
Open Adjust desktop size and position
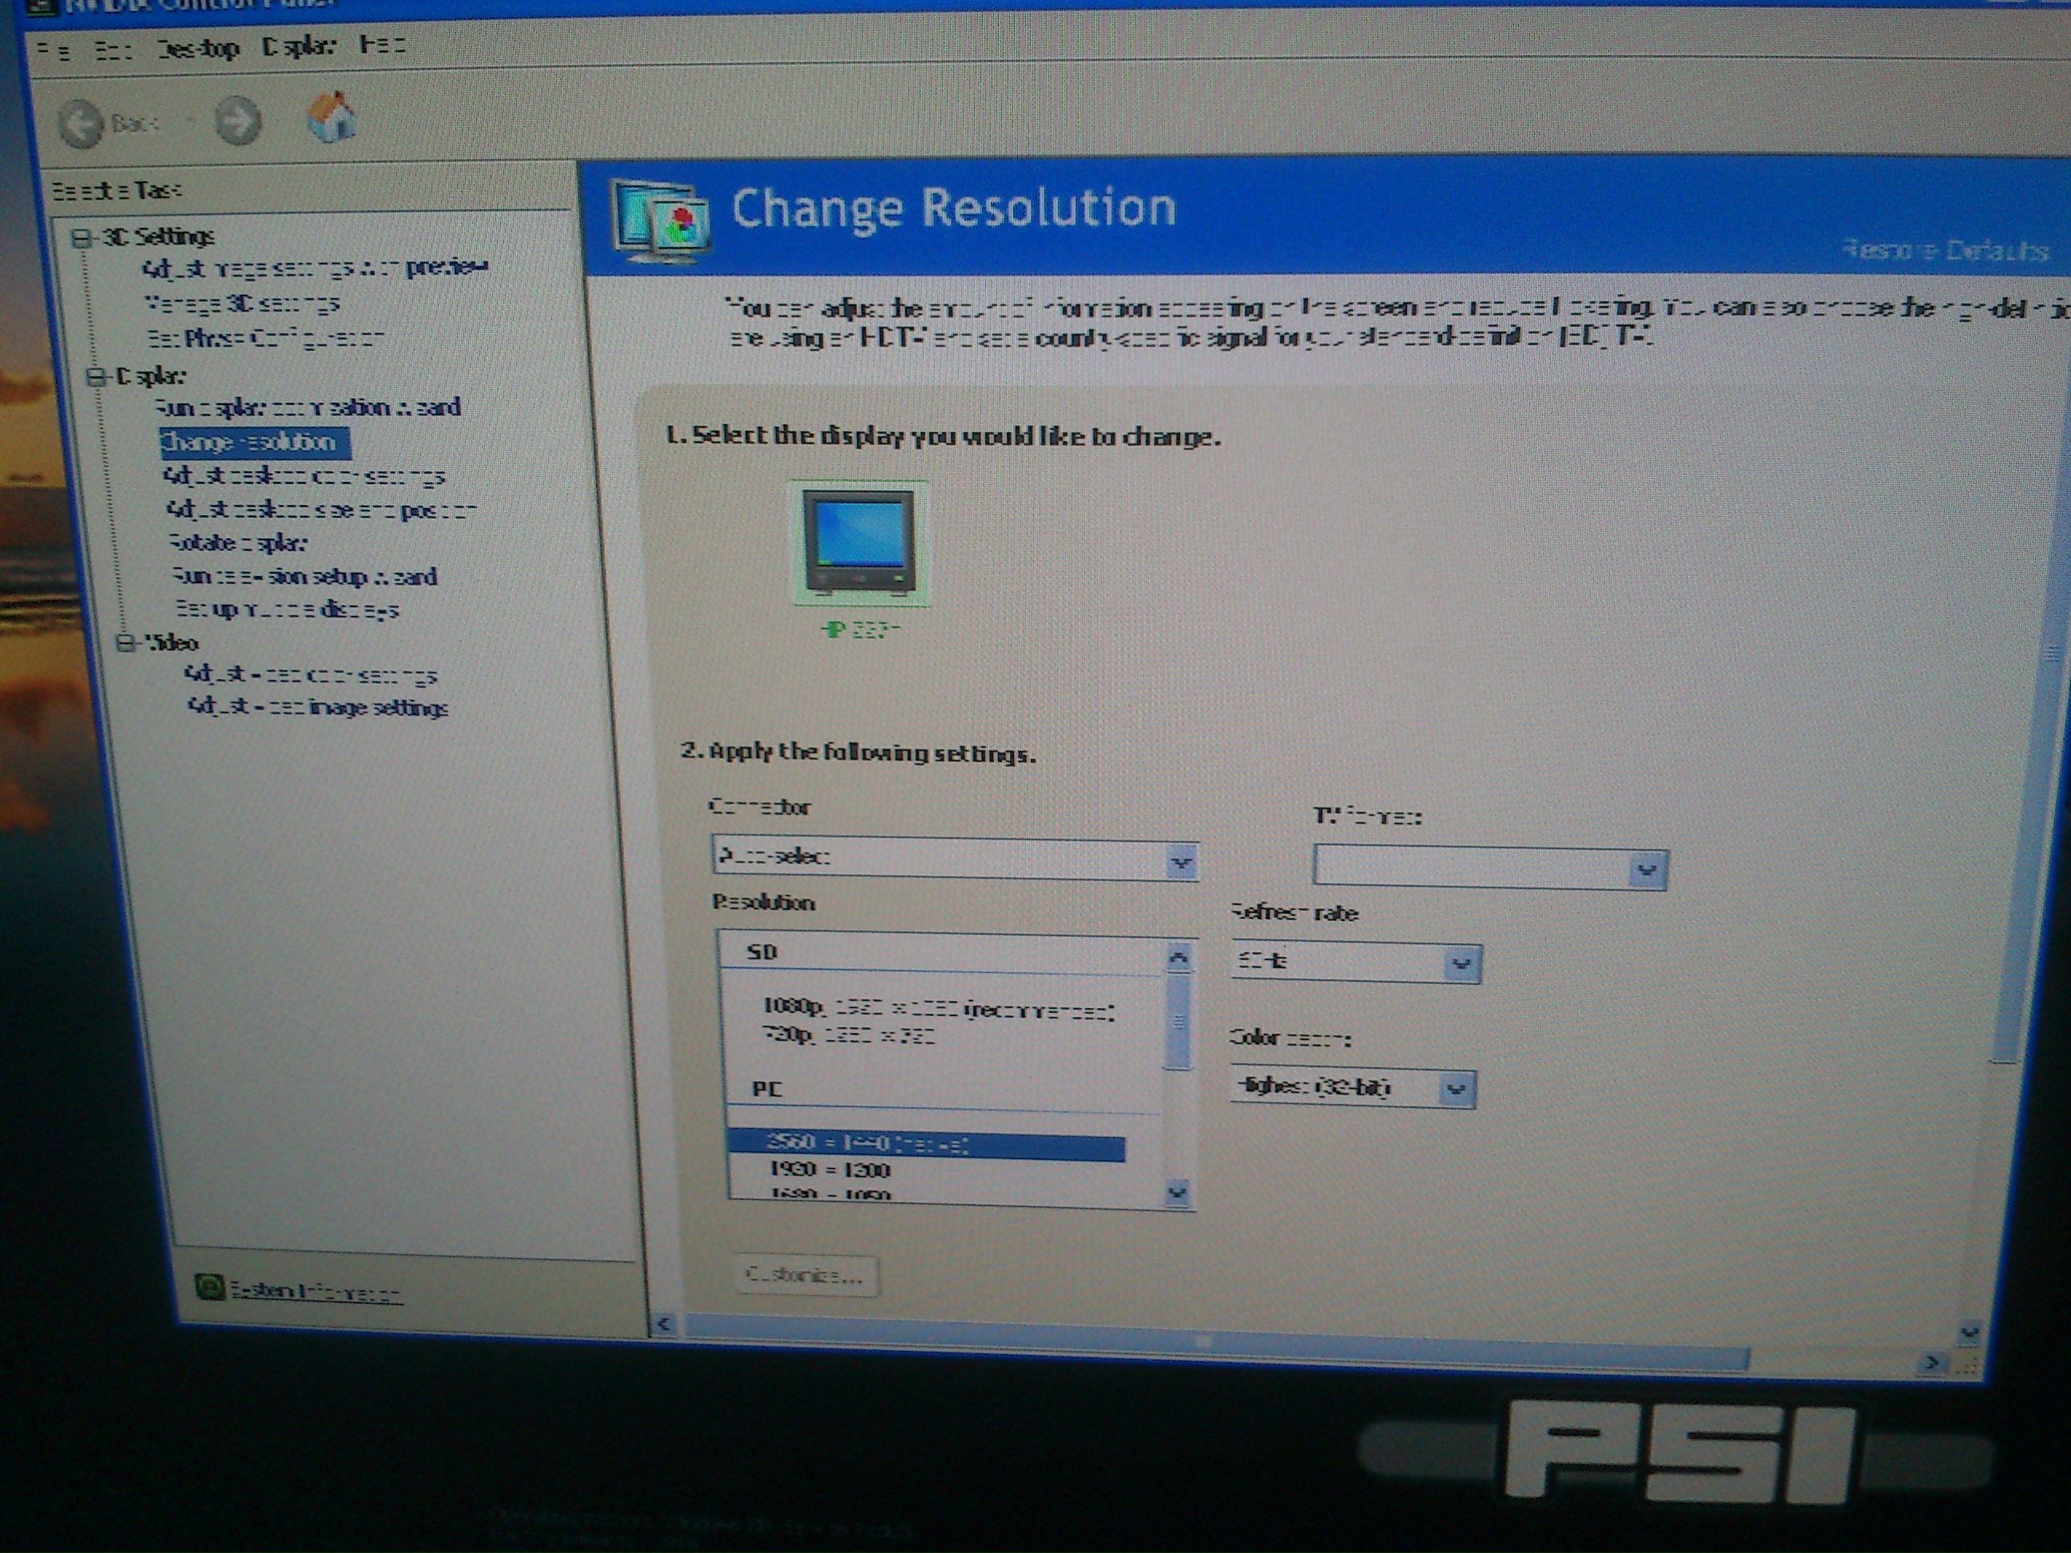[321, 511]
